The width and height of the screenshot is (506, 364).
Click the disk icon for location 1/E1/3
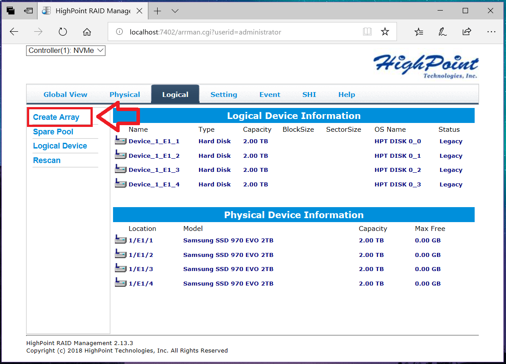(x=121, y=268)
